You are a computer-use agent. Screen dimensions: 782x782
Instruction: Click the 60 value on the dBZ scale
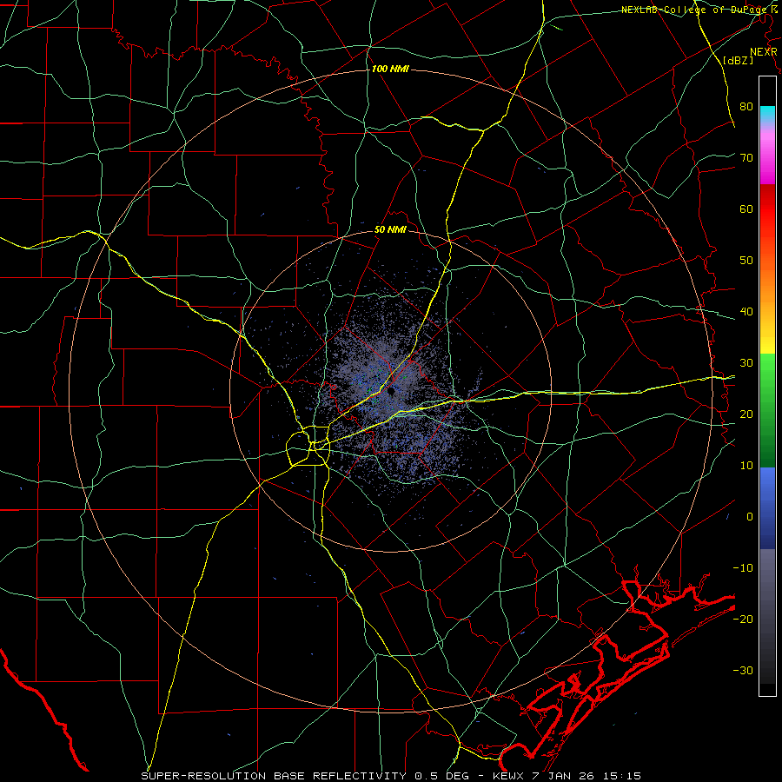(x=746, y=209)
